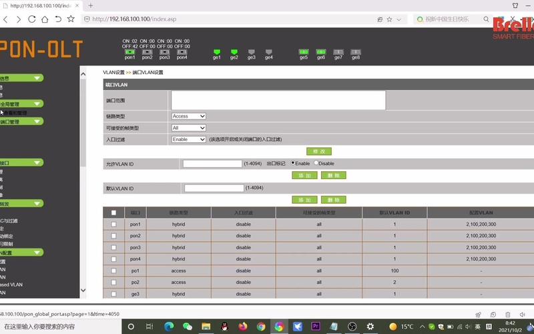Screen dimensions: 534x334
Task: Click the ge5 port indicator icon
Action: [x=304, y=52]
